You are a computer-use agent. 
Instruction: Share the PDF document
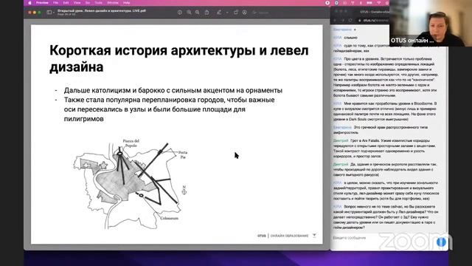[206, 13]
